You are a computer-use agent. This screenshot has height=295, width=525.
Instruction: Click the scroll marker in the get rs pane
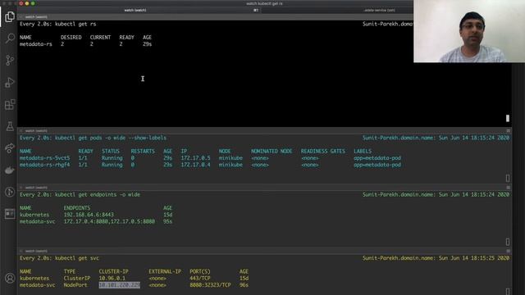tap(508, 118)
